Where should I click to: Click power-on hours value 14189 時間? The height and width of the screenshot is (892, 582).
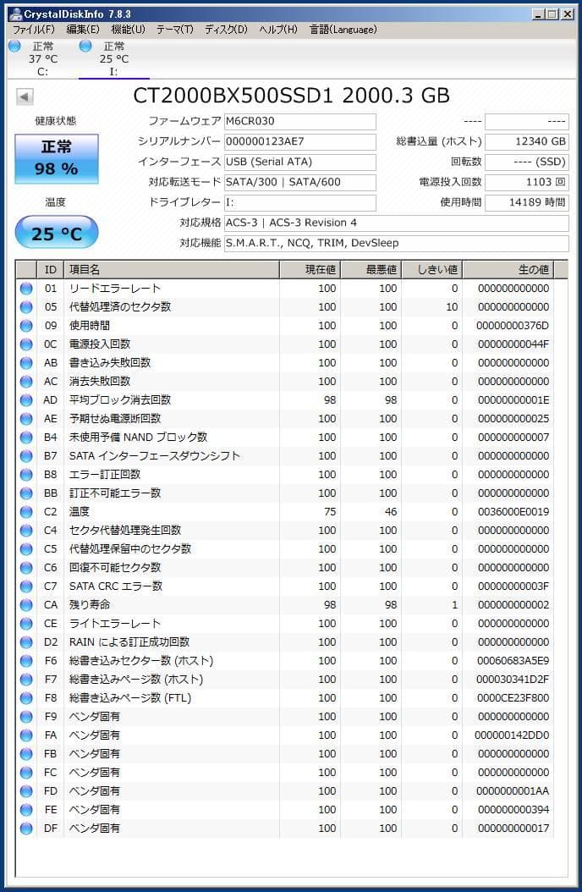pos(526,202)
